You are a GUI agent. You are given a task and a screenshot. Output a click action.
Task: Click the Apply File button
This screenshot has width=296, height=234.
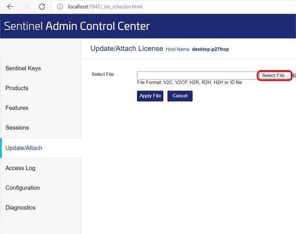point(150,96)
